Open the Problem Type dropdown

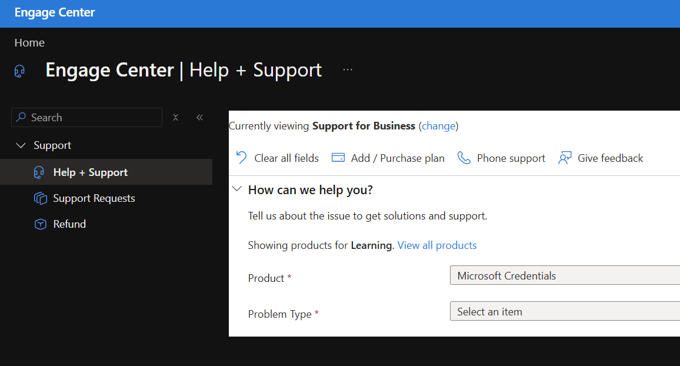(565, 311)
